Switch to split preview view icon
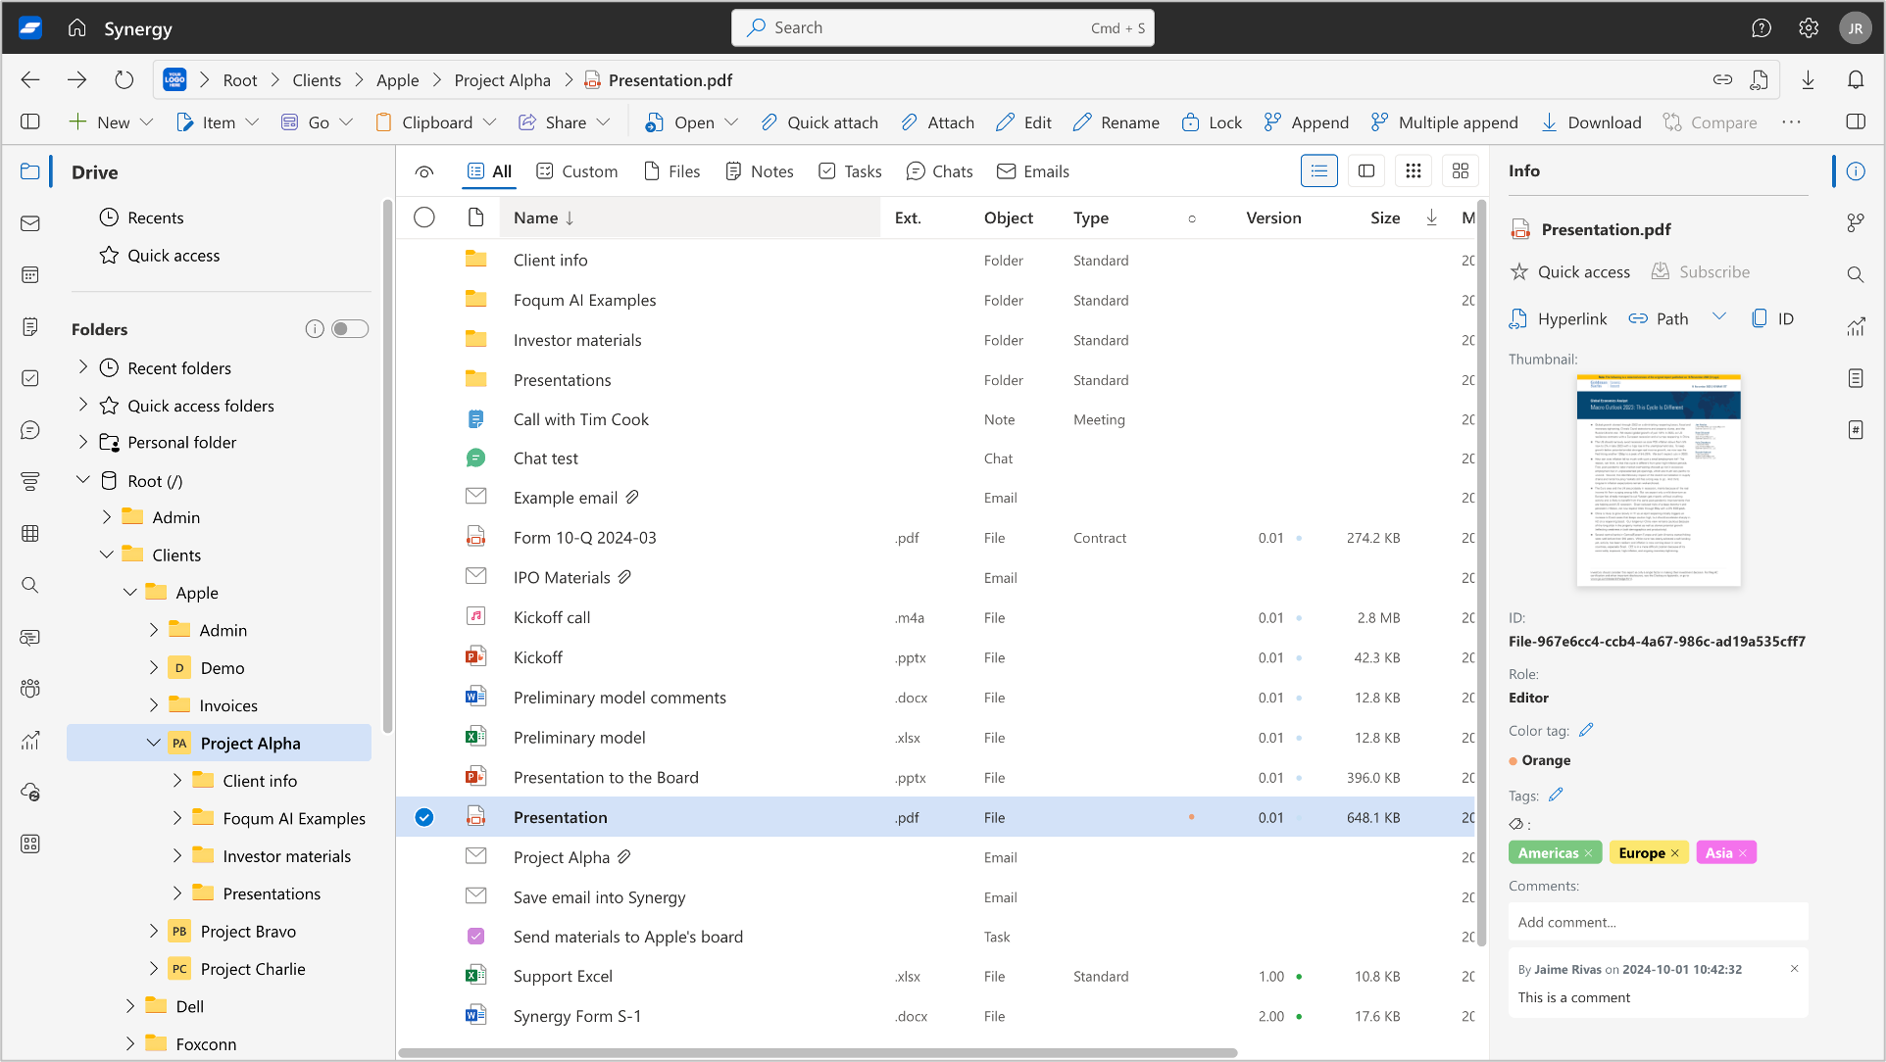 point(1366,171)
